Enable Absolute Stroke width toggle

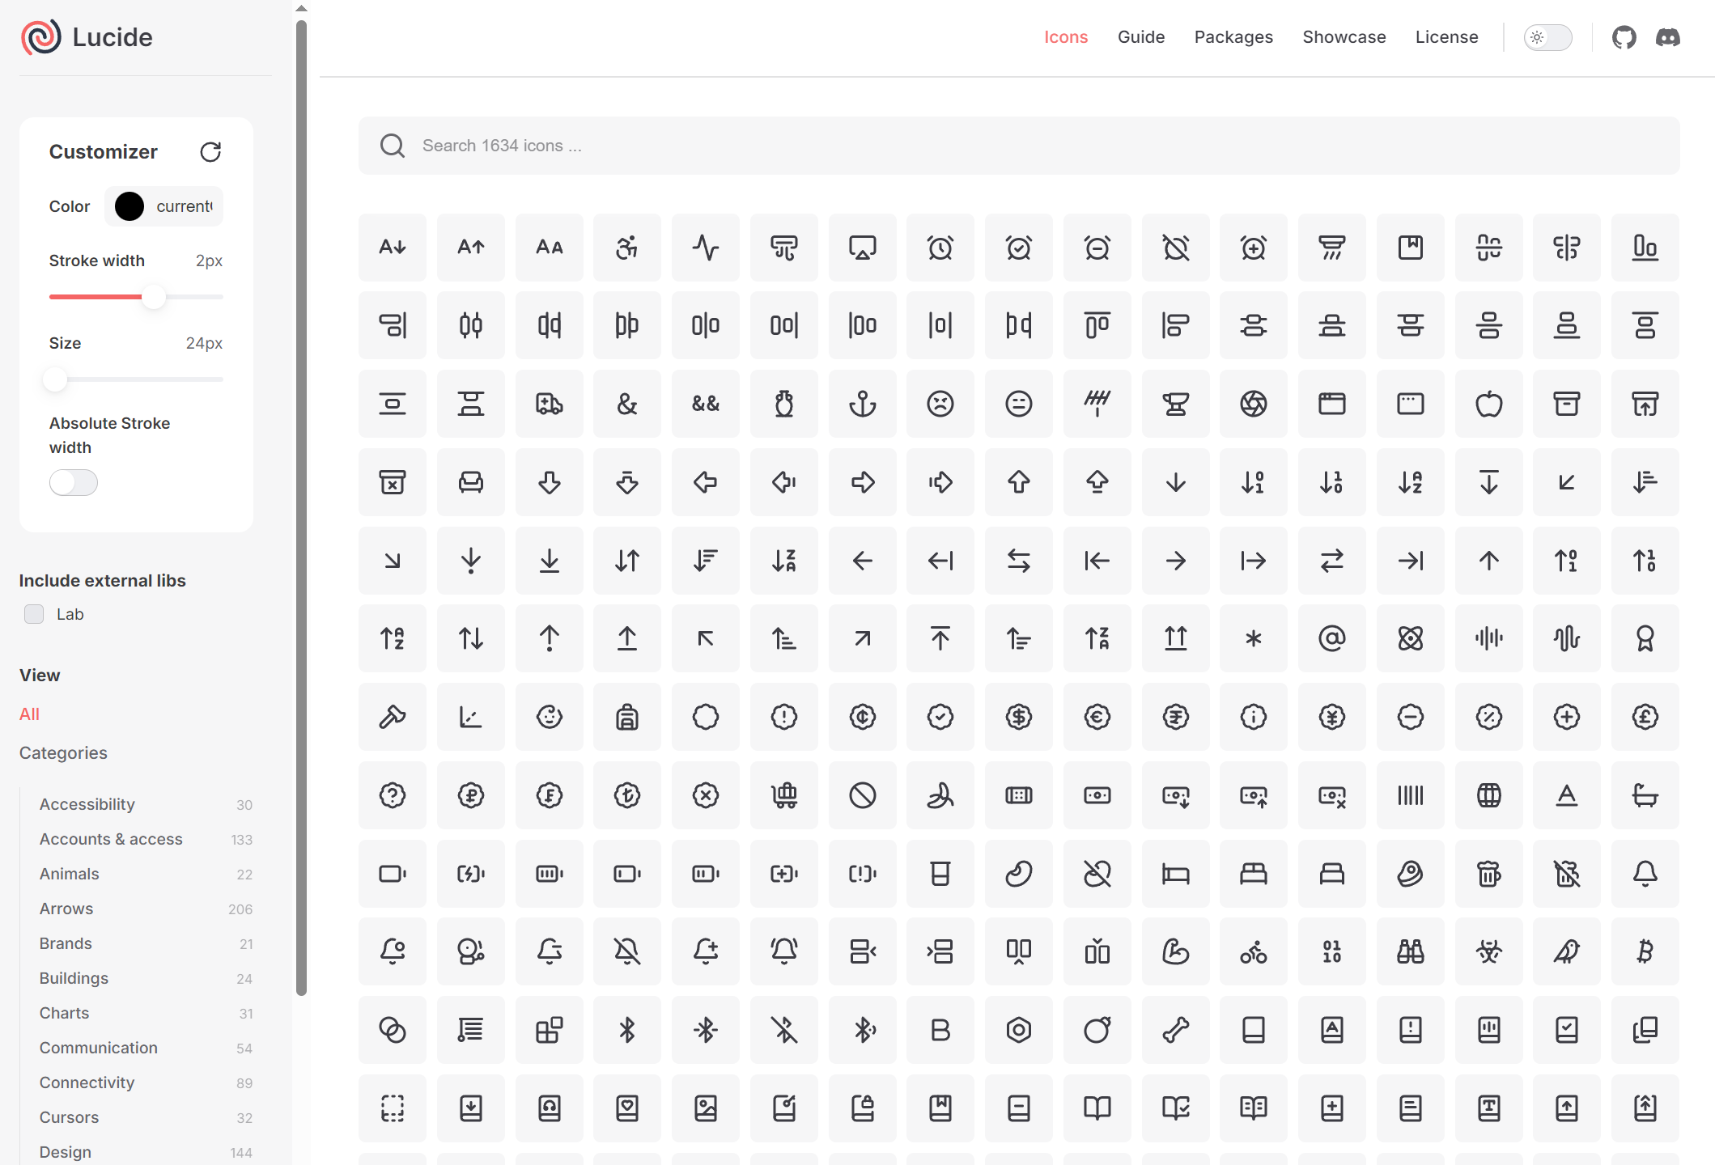coord(74,483)
